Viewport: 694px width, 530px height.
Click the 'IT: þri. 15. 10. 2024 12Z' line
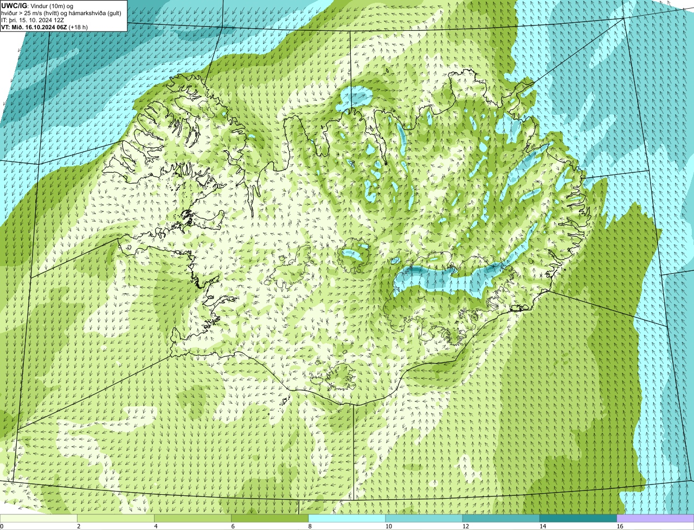pos(33,20)
